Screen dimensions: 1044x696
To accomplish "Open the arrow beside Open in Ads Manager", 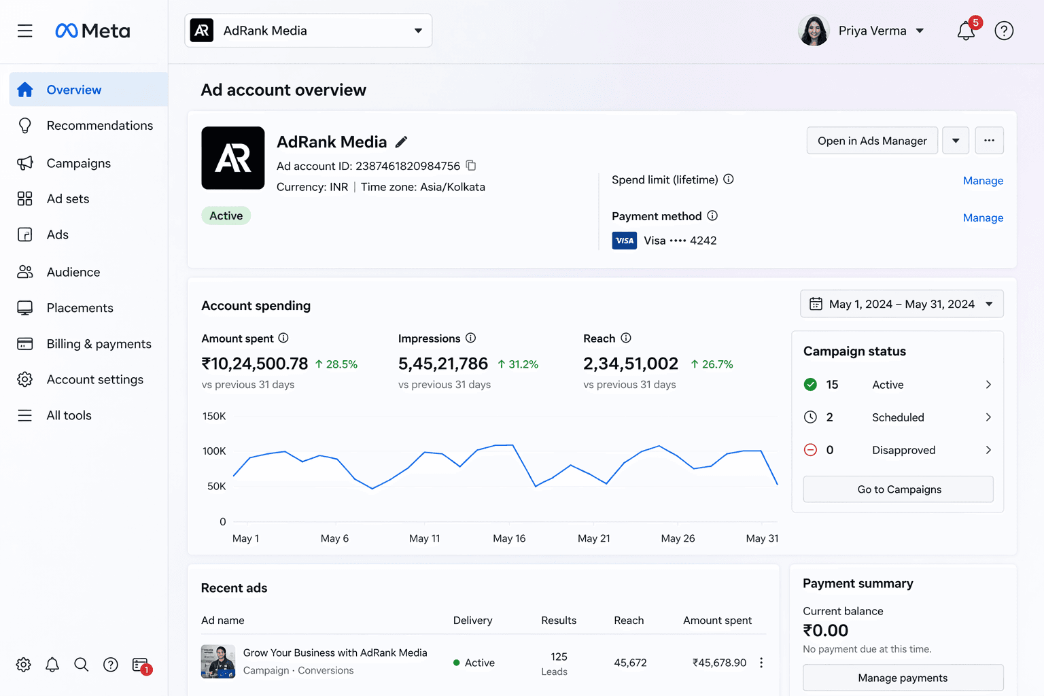I will point(956,141).
